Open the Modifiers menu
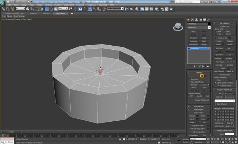Screen dimensions: 238x144 pos(48,5)
